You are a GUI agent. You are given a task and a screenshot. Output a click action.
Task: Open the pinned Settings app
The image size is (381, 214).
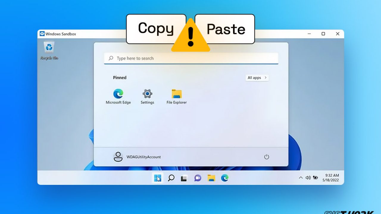tap(147, 95)
